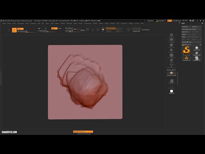This screenshot has width=205, height=154.
Task: Pick the PolyMesh3D star tool icon
Action: point(197,53)
